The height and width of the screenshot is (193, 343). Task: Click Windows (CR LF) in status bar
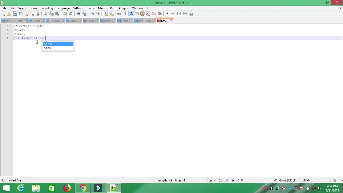point(285,180)
